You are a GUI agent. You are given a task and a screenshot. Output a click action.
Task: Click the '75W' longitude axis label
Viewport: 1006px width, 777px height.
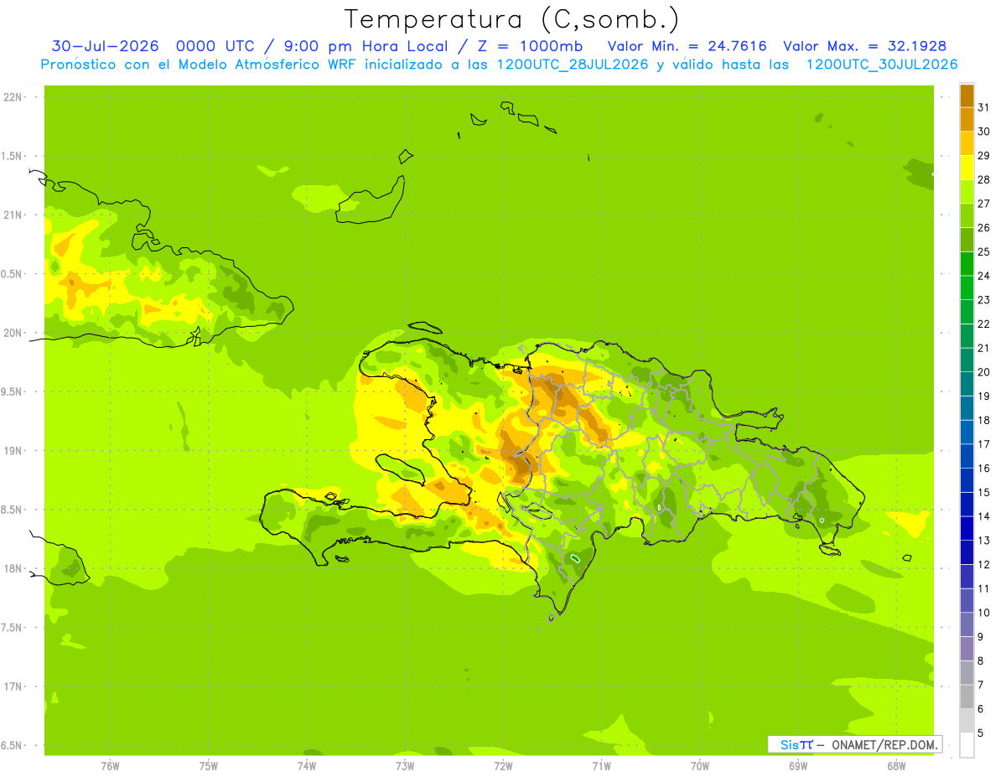pos(209,765)
